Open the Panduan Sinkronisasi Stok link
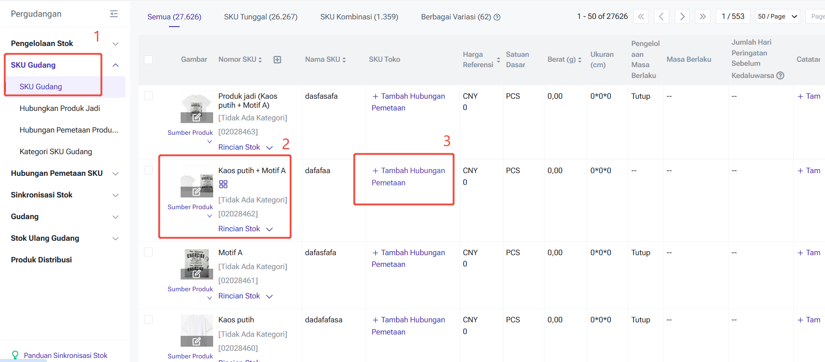825x362 pixels. (65, 355)
